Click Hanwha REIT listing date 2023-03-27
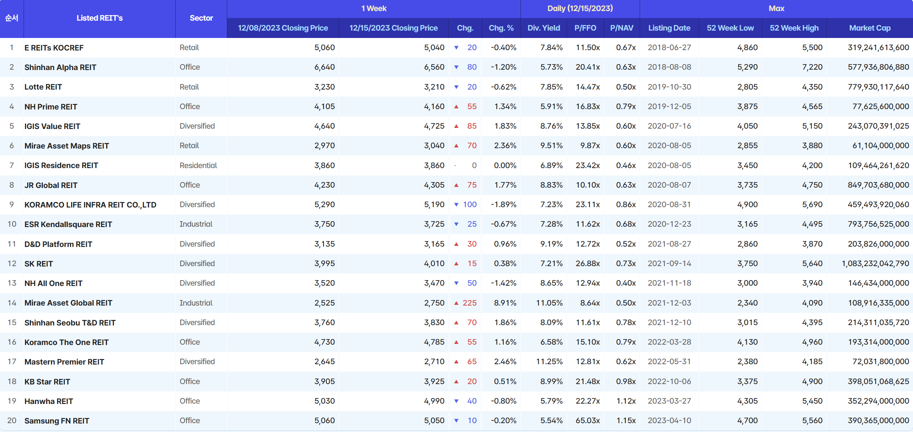The height and width of the screenshot is (432, 913). pos(669,401)
